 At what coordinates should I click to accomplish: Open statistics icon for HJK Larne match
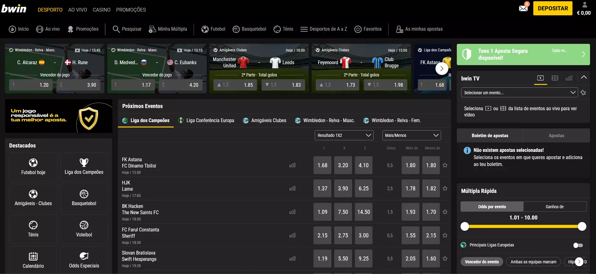[x=292, y=189]
